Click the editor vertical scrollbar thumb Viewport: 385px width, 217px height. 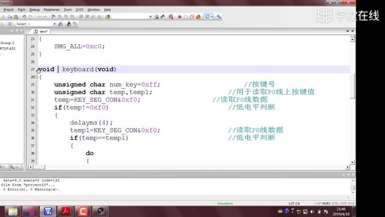352,86
